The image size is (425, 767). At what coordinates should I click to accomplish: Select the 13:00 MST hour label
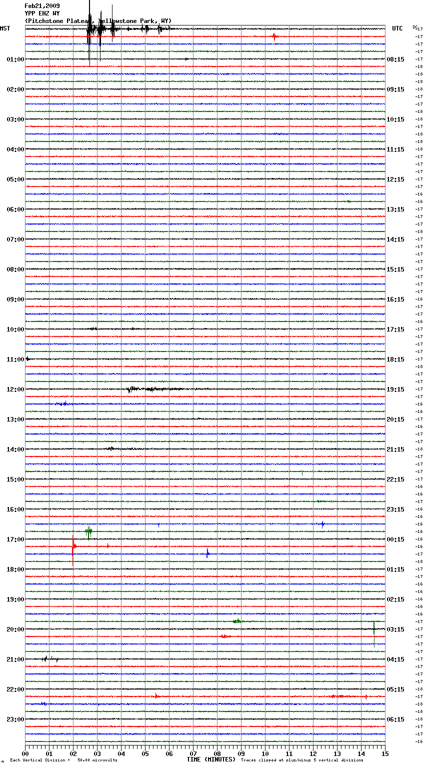point(15,419)
